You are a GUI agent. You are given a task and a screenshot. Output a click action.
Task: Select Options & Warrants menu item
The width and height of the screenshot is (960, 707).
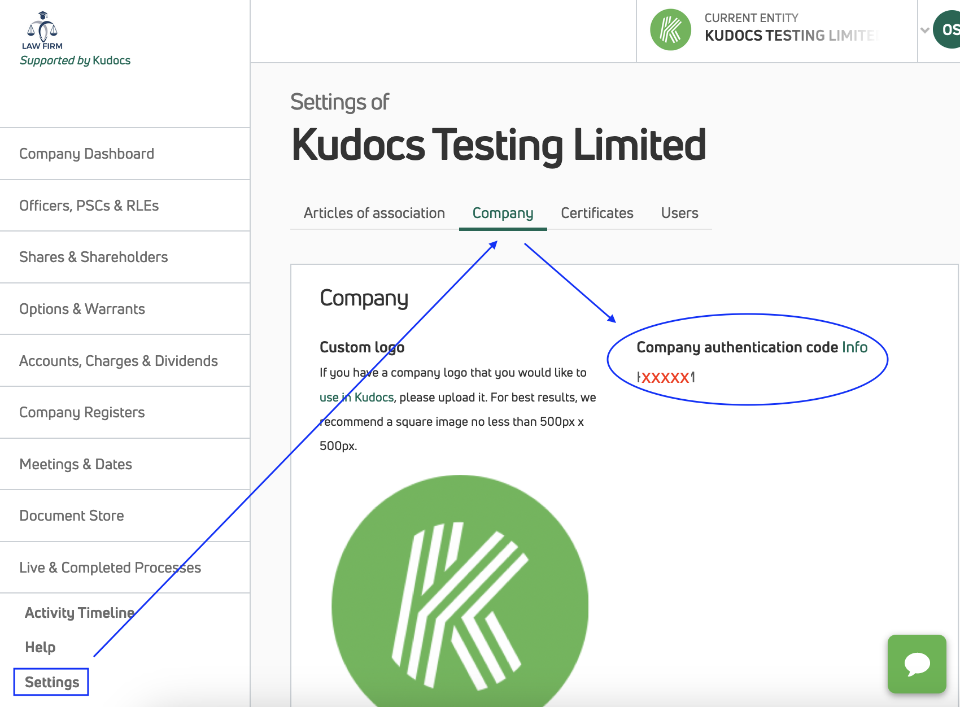click(82, 309)
